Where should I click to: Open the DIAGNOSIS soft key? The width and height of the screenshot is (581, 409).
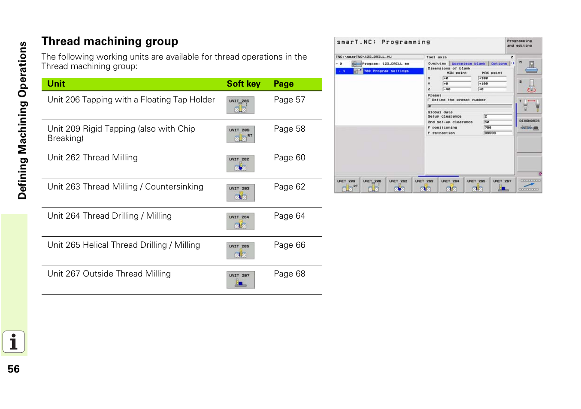[x=530, y=125]
